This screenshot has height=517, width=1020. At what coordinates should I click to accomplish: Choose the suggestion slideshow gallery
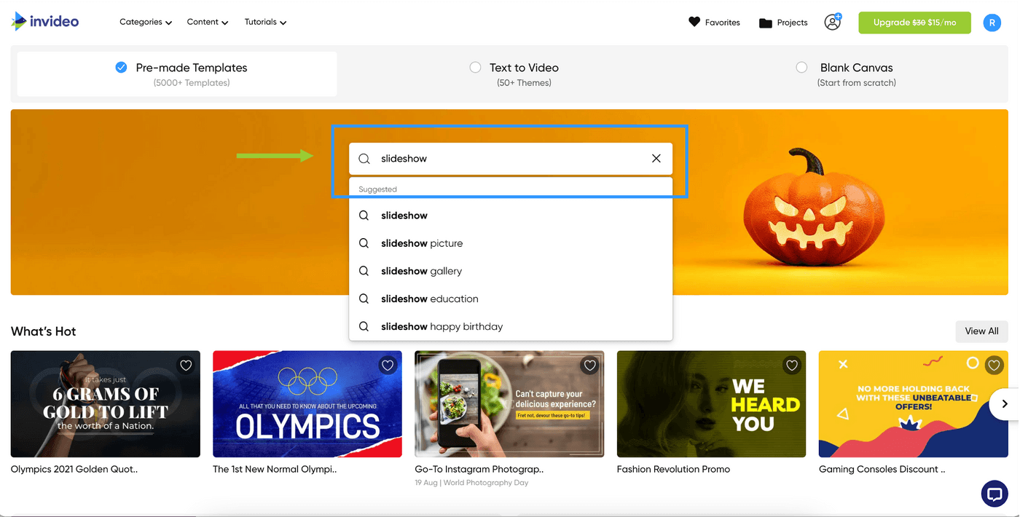tap(421, 270)
